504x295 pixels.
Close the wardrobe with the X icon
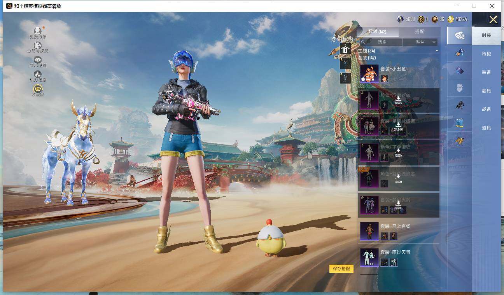pyautogui.click(x=493, y=20)
